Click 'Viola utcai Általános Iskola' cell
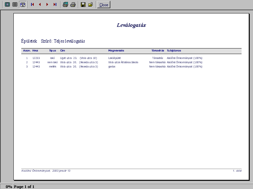Screen dimensions: 253x189 coord(123,62)
